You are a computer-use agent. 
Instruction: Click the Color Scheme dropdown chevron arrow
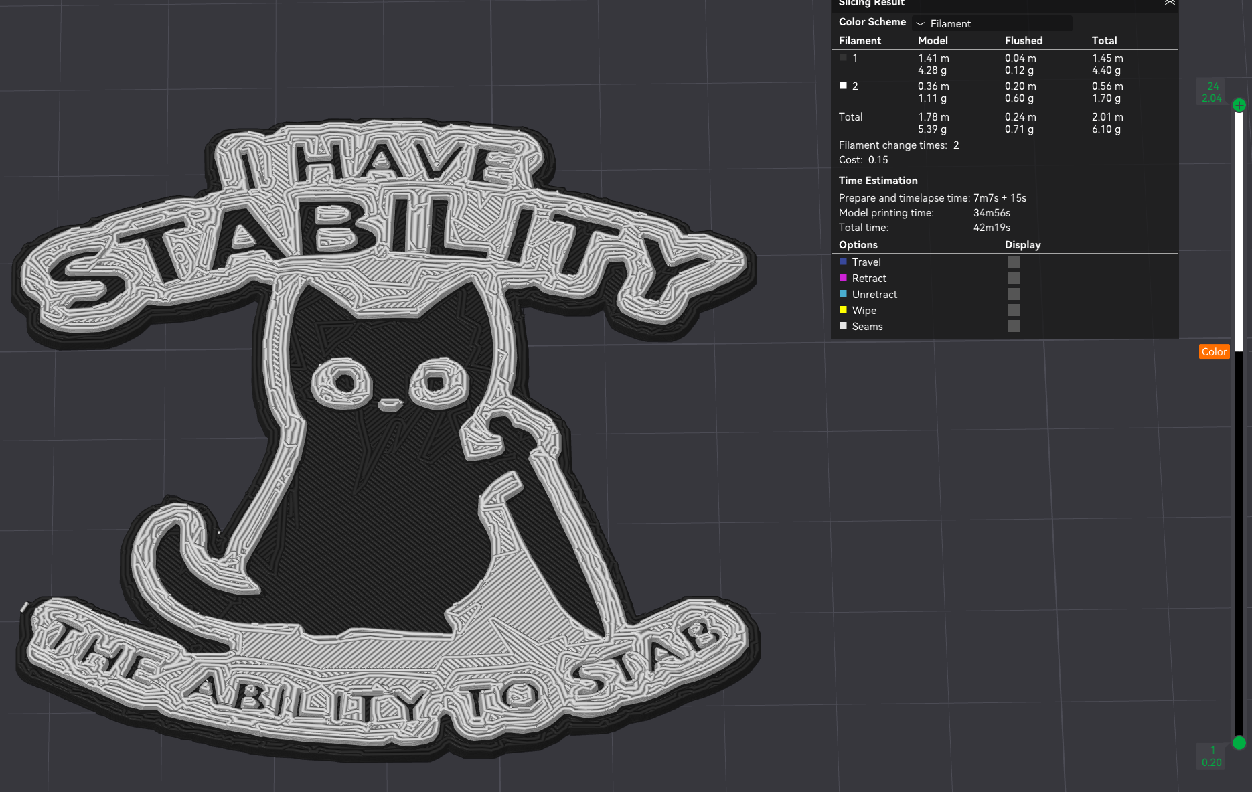[920, 23]
